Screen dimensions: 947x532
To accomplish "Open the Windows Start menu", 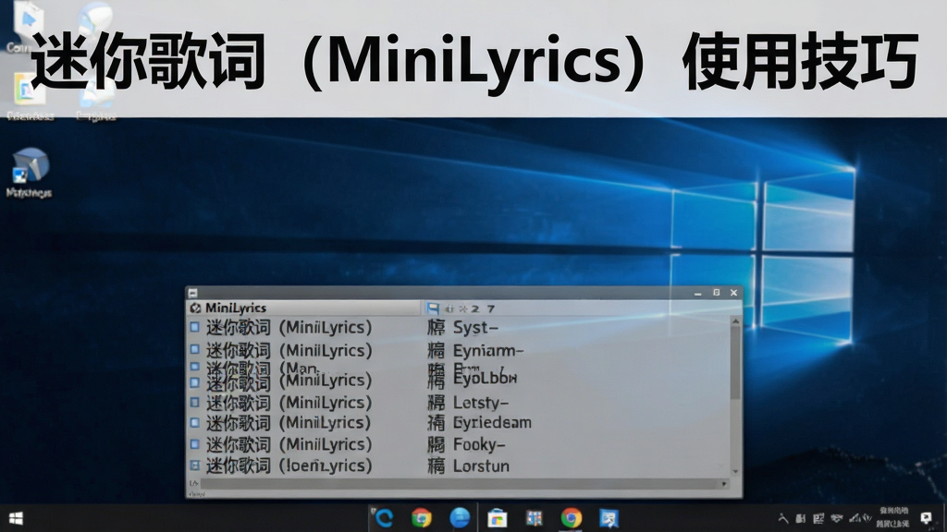I will tap(17, 519).
